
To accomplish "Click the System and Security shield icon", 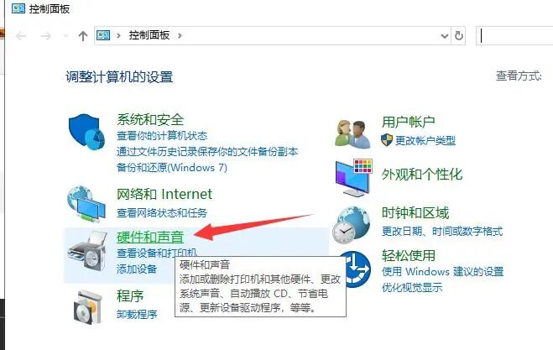I will [86, 132].
